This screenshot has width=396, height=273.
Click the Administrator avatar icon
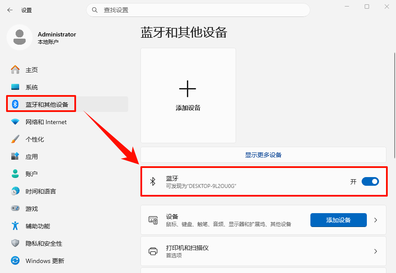(x=20, y=37)
